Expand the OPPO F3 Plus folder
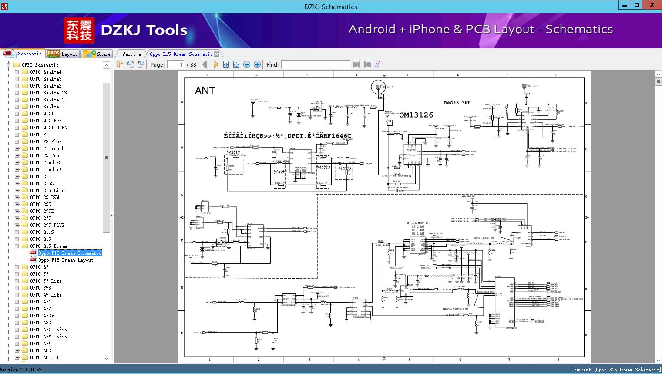The height and width of the screenshot is (374, 662). 17,142
